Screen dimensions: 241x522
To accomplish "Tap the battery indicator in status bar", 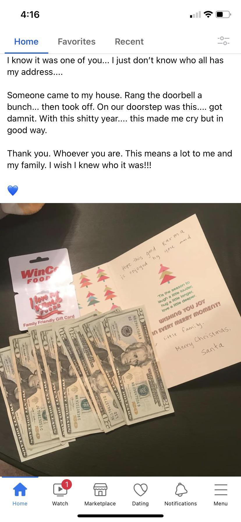I will (223, 14).
